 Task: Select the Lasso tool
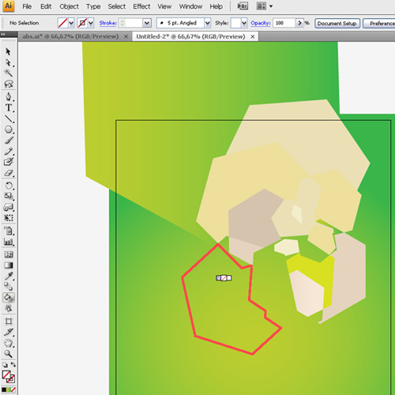(9, 84)
